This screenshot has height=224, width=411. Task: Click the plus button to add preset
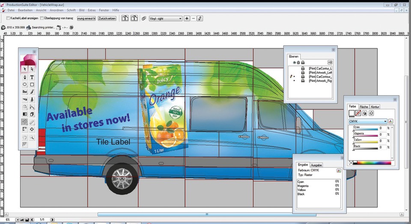point(187,18)
